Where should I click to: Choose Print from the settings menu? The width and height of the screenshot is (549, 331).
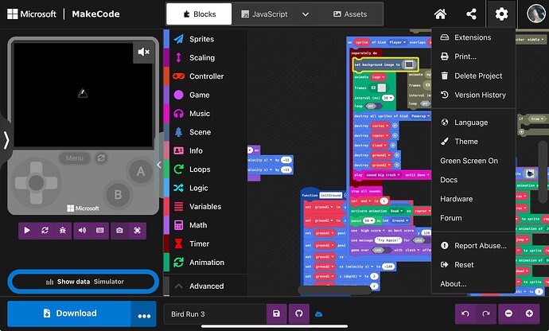[473, 56]
